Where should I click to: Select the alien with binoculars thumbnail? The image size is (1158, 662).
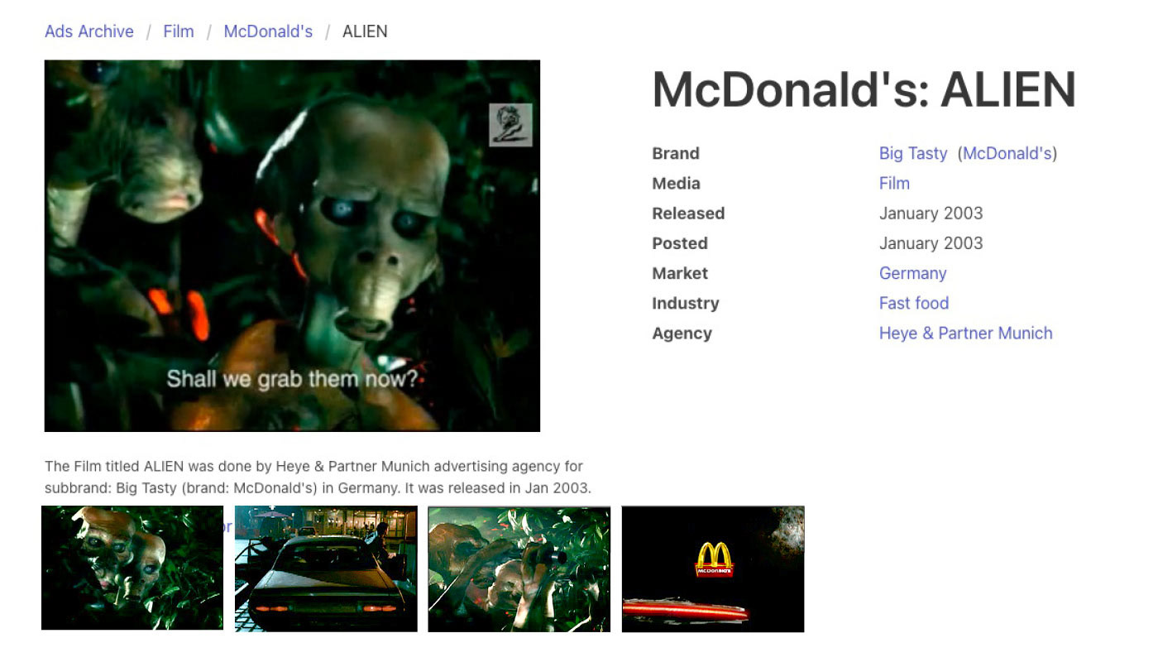(519, 569)
